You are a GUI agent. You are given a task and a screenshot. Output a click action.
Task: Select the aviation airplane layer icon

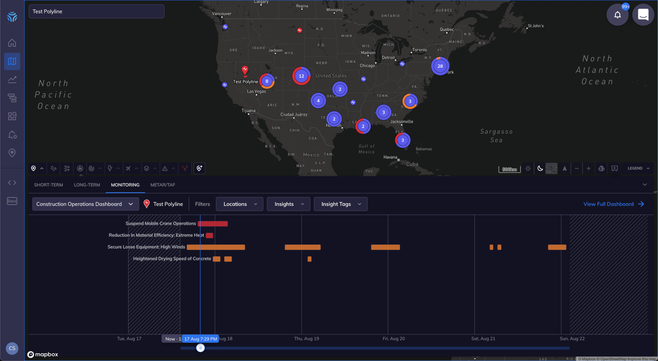tap(128, 168)
